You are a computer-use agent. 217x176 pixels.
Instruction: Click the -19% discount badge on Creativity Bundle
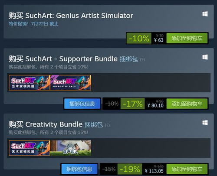click(130, 169)
